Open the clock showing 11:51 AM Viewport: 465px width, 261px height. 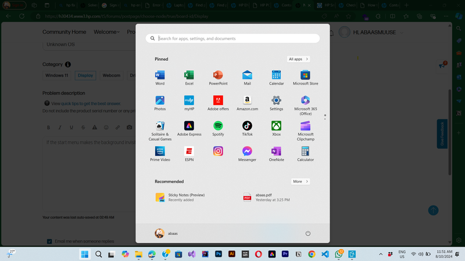point(444,254)
